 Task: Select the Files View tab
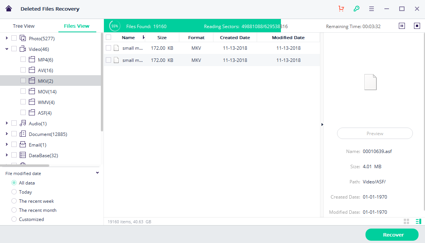77,26
